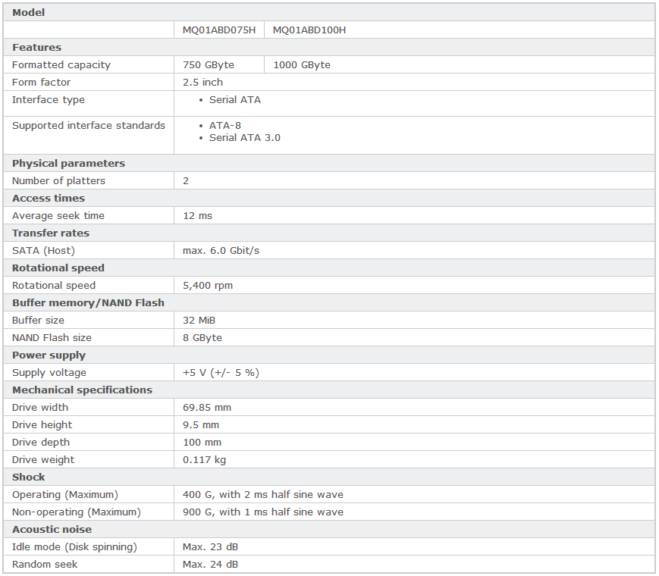Select the 750 GByte capacity value
659x576 pixels.
(x=209, y=65)
